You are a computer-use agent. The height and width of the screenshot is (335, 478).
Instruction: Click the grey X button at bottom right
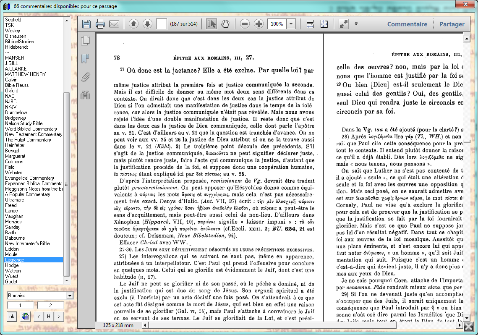468,327
